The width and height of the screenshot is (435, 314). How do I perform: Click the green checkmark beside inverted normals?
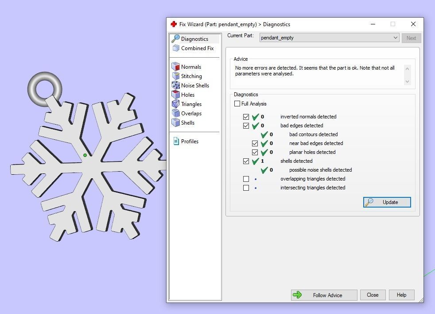click(255, 117)
